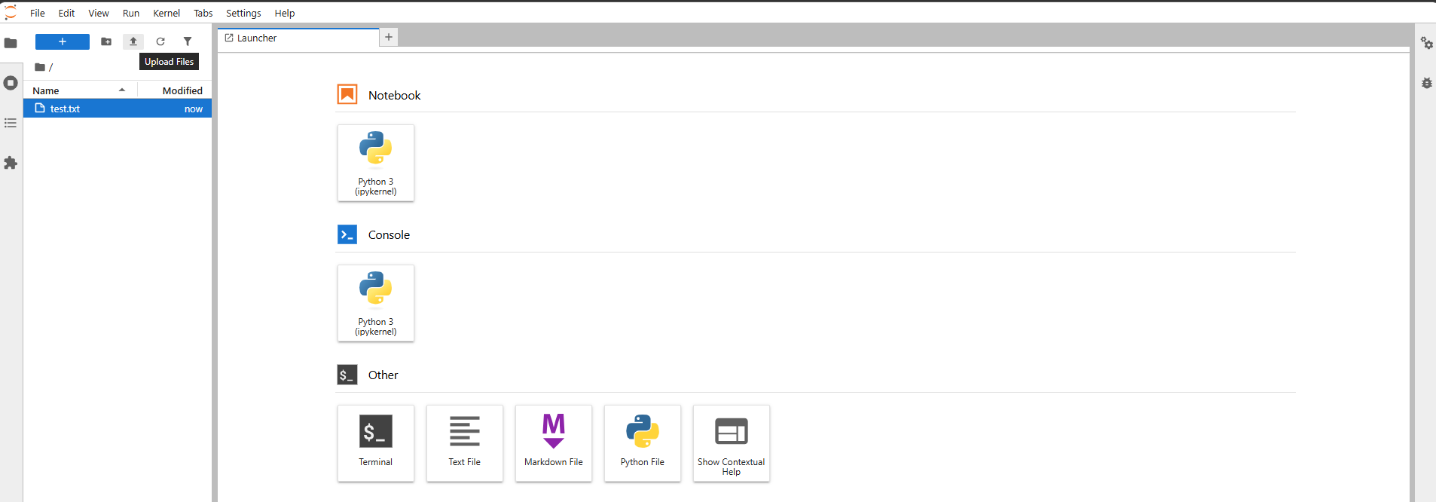Show the Table of Contents sidebar
Image resolution: width=1436 pixels, height=502 pixels.
point(11,123)
